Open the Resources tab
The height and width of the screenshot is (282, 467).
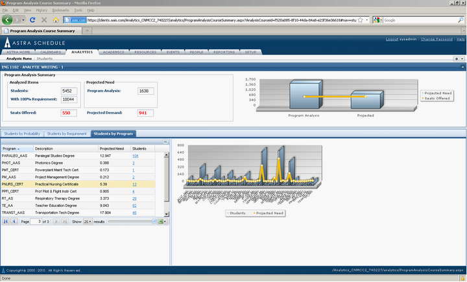tap(145, 52)
